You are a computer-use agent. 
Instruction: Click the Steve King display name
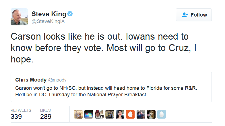(x=49, y=14)
